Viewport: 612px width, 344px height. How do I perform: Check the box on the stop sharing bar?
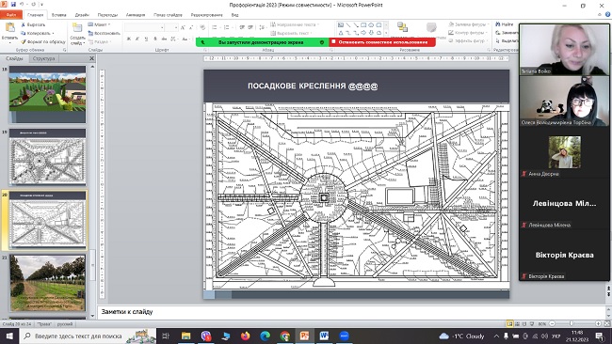pyautogui.click(x=333, y=41)
